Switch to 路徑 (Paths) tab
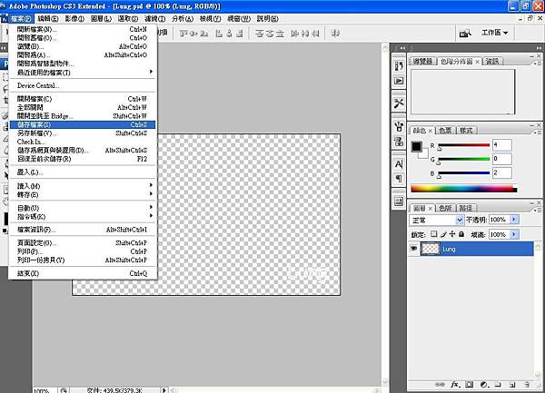Screen dimensions: 545x393 [x=466, y=208]
